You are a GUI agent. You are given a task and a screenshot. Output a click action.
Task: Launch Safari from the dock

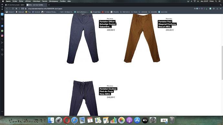(74, 120)
